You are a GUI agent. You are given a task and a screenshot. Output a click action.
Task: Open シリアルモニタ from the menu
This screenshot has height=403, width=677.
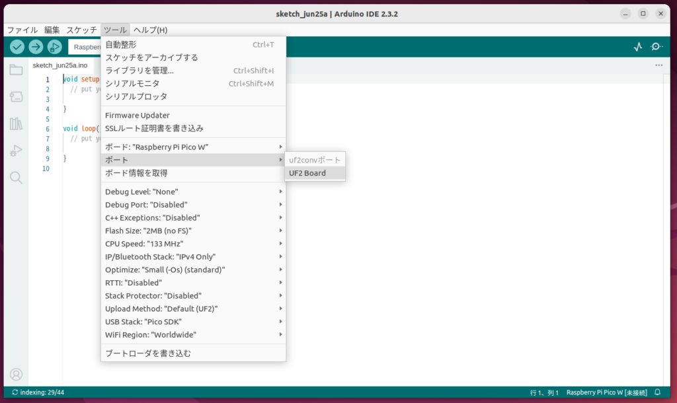pos(193,83)
